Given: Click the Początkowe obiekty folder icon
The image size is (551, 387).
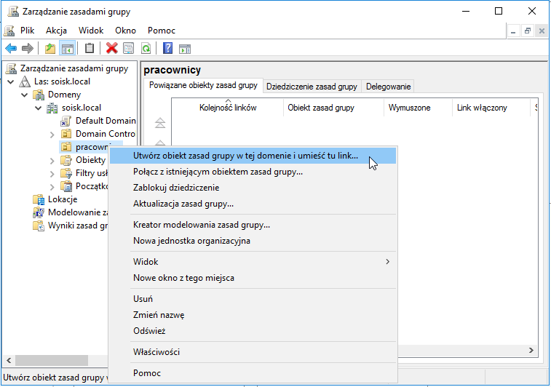Looking at the screenshot, I should tap(66, 186).
